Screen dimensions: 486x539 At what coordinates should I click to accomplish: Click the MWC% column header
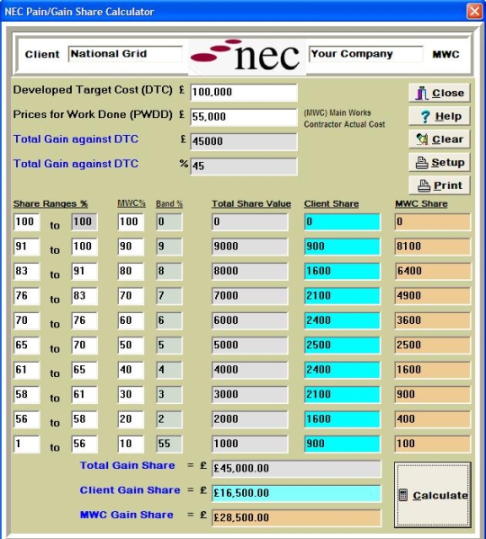pos(131,203)
